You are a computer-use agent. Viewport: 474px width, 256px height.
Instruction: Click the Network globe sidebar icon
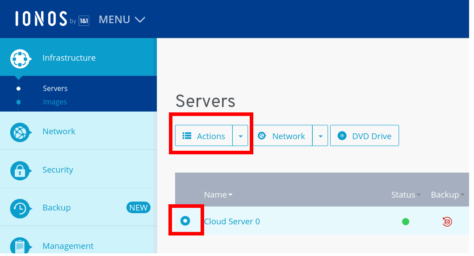pyautogui.click(x=20, y=132)
